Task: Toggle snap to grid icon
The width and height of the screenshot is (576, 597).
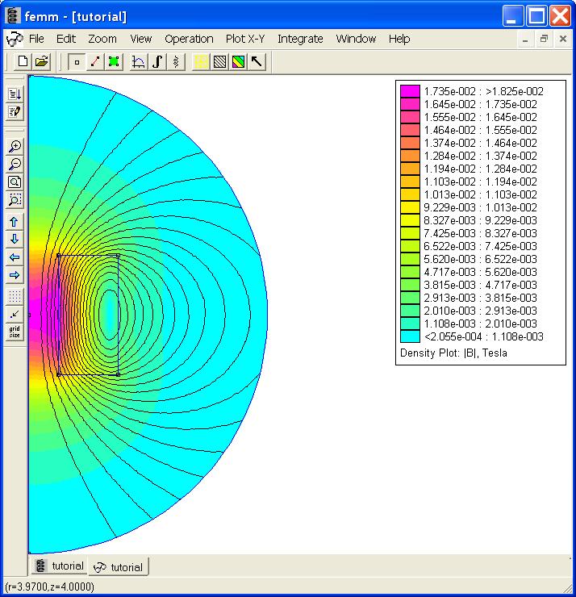Action: [15, 314]
